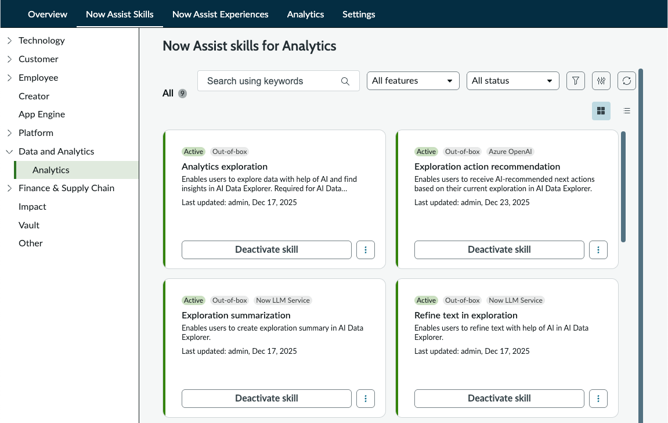This screenshot has width=668, height=423.
Task: Click Now LLM Service tag on Exploration summarization
Action: pyautogui.click(x=283, y=300)
